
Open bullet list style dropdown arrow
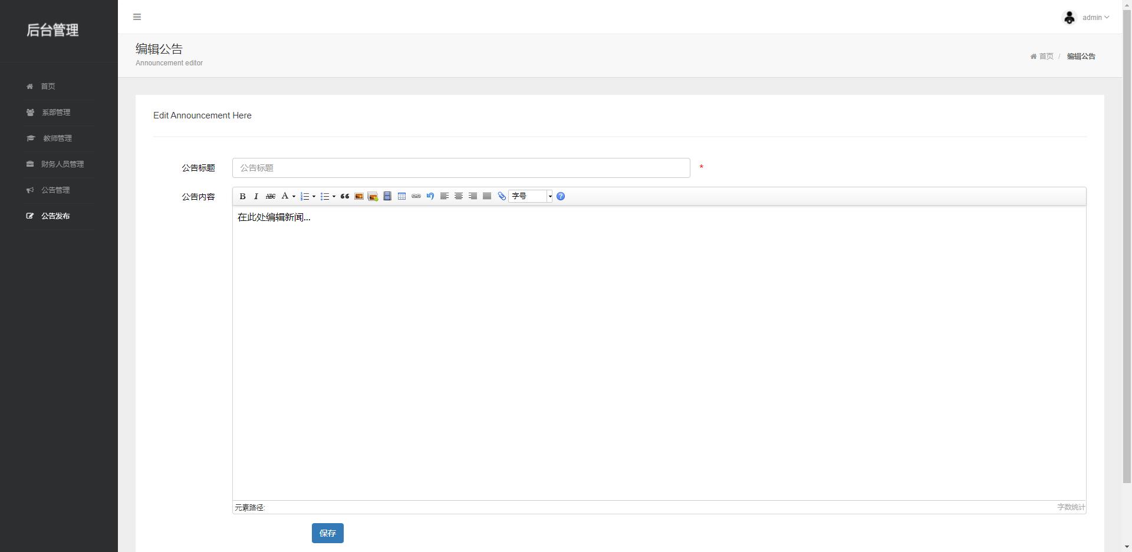tap(334, 196)
